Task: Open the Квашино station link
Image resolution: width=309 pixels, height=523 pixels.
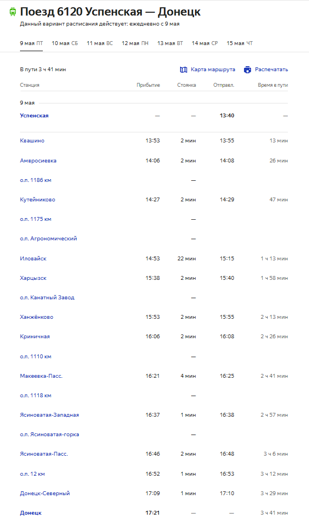Action: pos(32,140)
